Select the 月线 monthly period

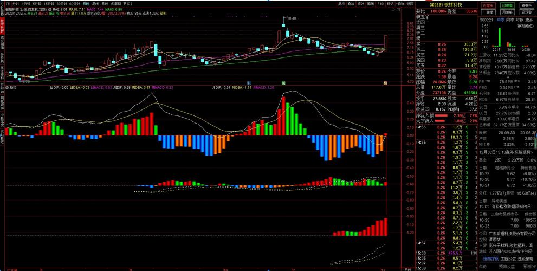click(103, 3)
